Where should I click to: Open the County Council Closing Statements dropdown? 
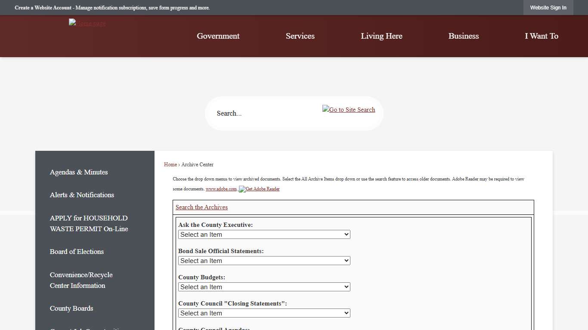264,313
